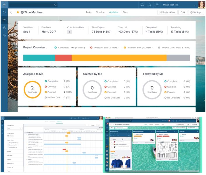Click the members button showing 6 in Time Machine
This screenshot has height=175, width=206.
(x=183, y=12)
